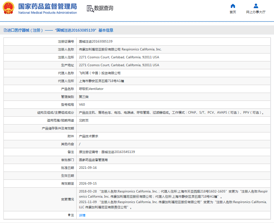Click approval department value 国家药品监督管理局
Viewport: 274px width, 223px height.
[93, 160]
